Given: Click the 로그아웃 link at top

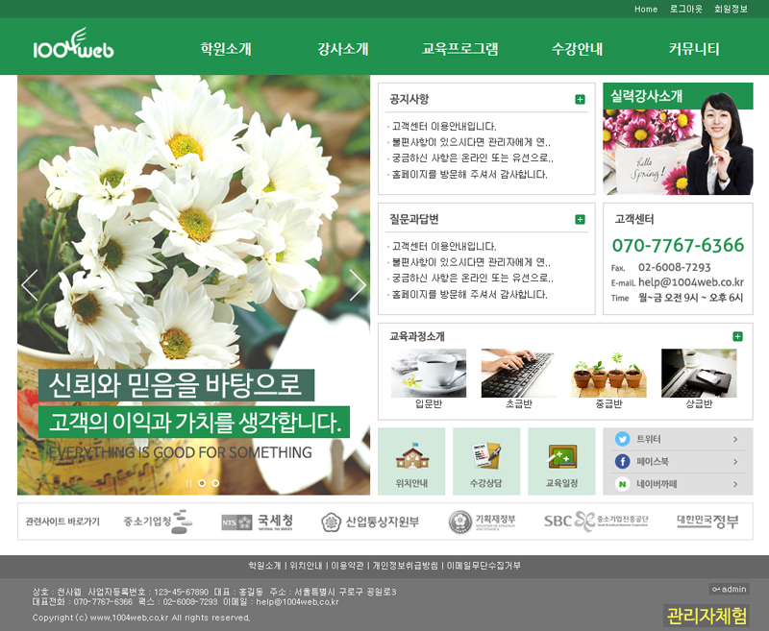Looking at the screenshot, I should pyautogui.click(x=686, y=9).
